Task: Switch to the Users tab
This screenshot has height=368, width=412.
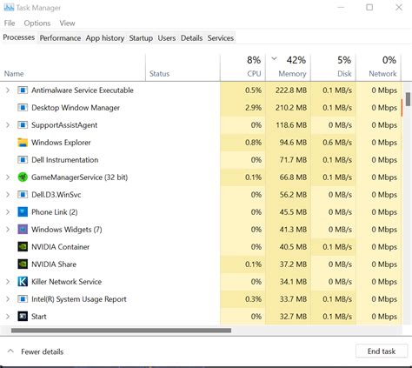Action: [167, 38]
